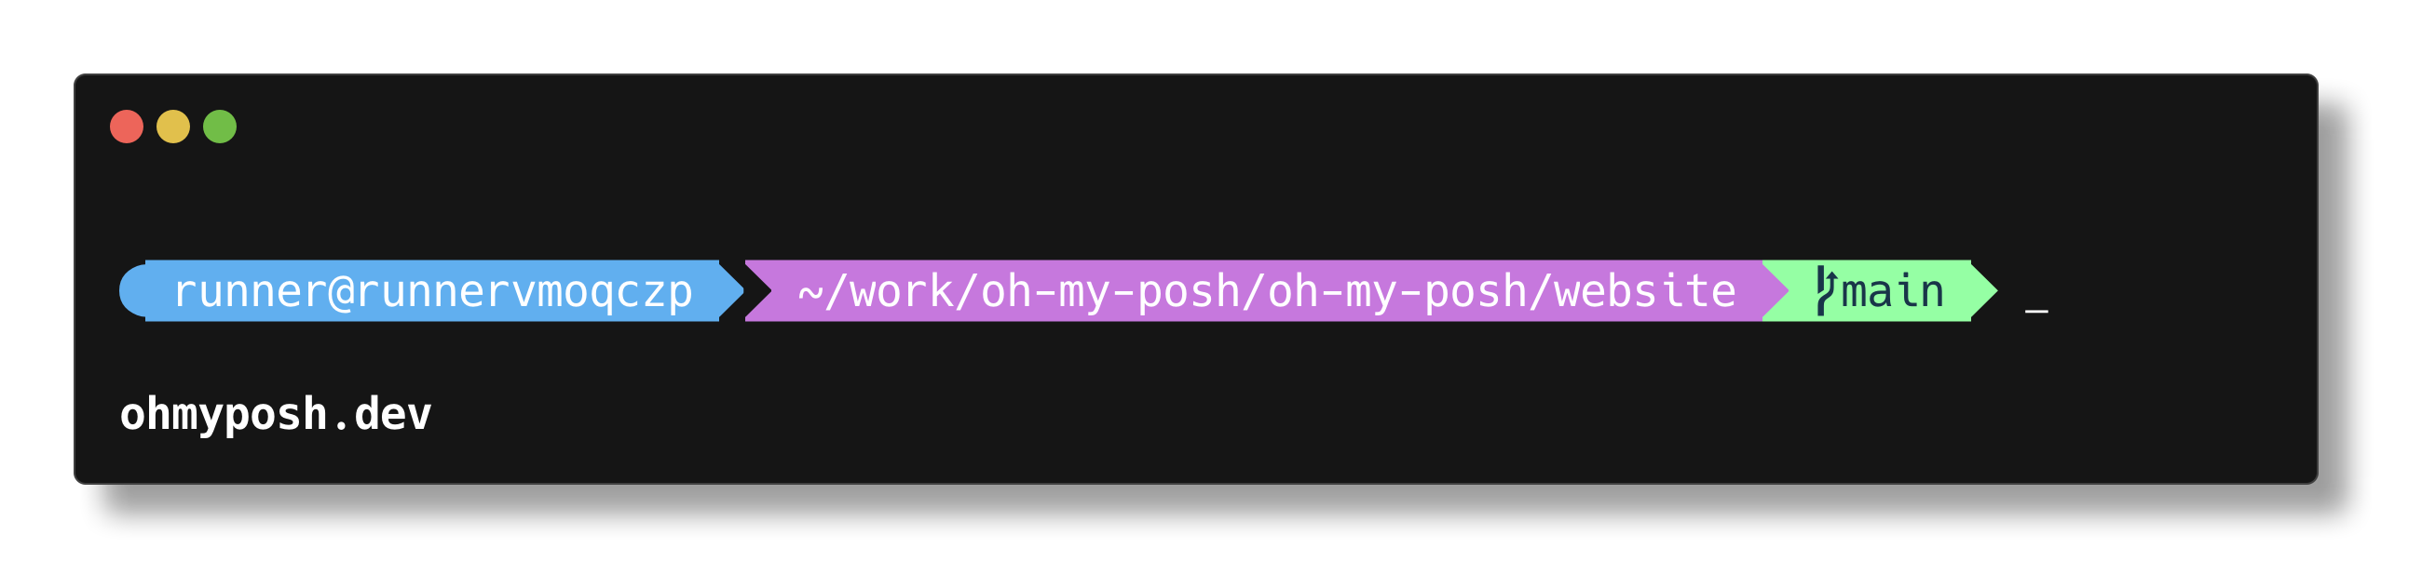Viewport: 2422px width, 588px height.
Task: Click the git branch icon before main
Action: pyautogui.click(x=1826, y=291)
